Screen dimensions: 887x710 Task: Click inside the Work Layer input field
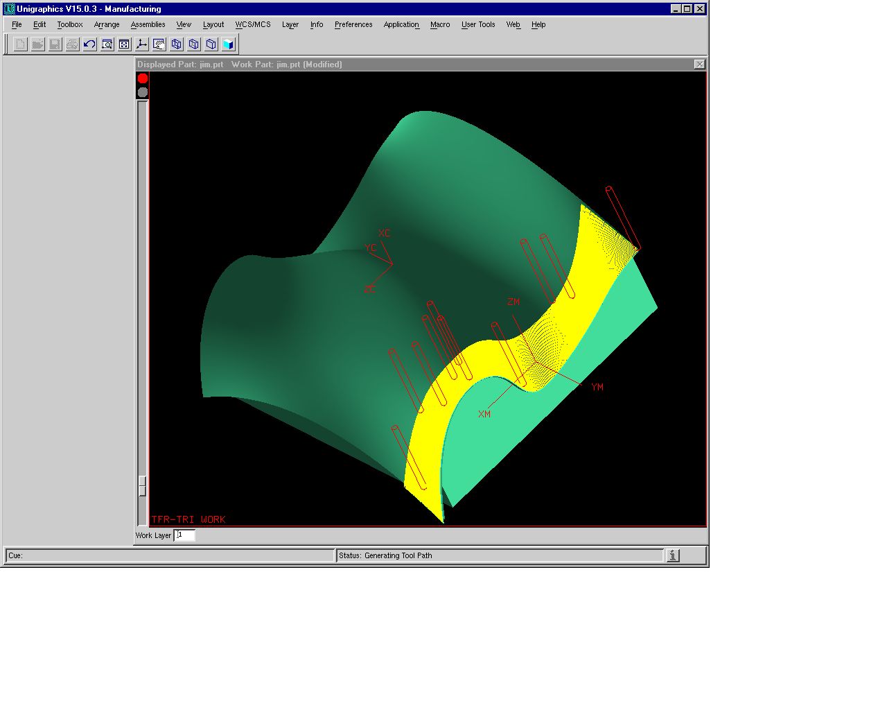pos(185,535)
